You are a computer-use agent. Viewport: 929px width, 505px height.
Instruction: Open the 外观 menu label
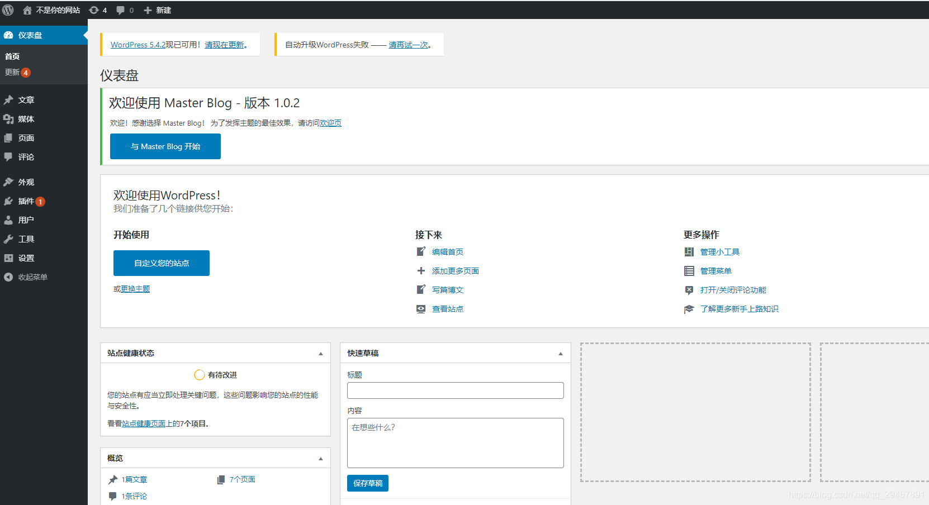click(26, 182)
